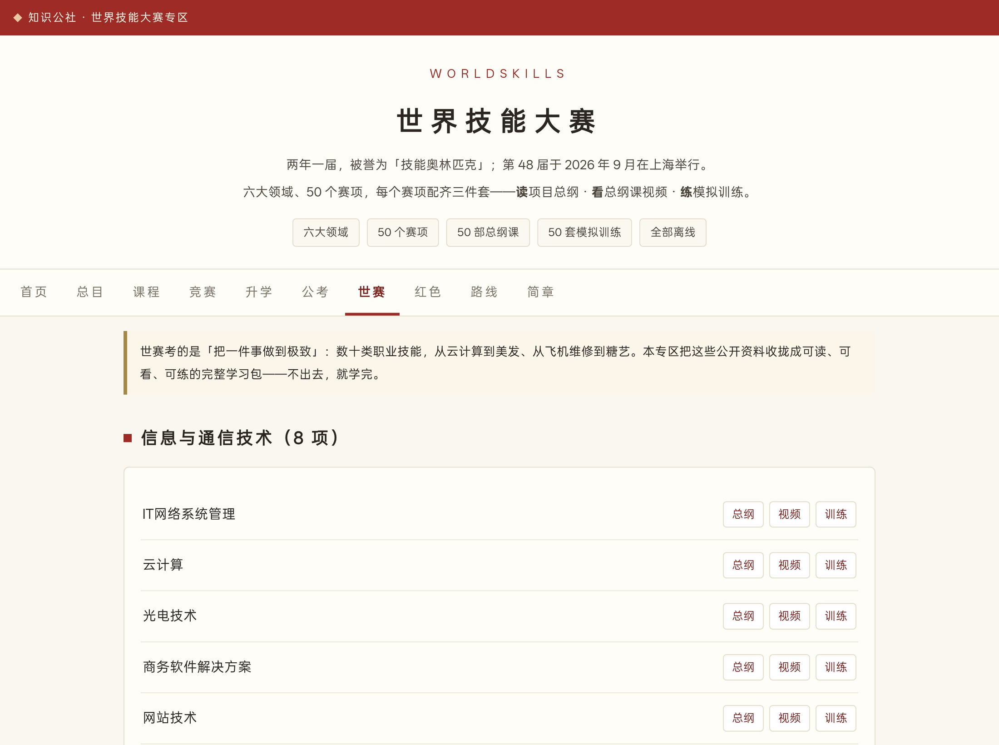Click the 50 个赛项 tag
999x745 pixels.
(403, 233)
